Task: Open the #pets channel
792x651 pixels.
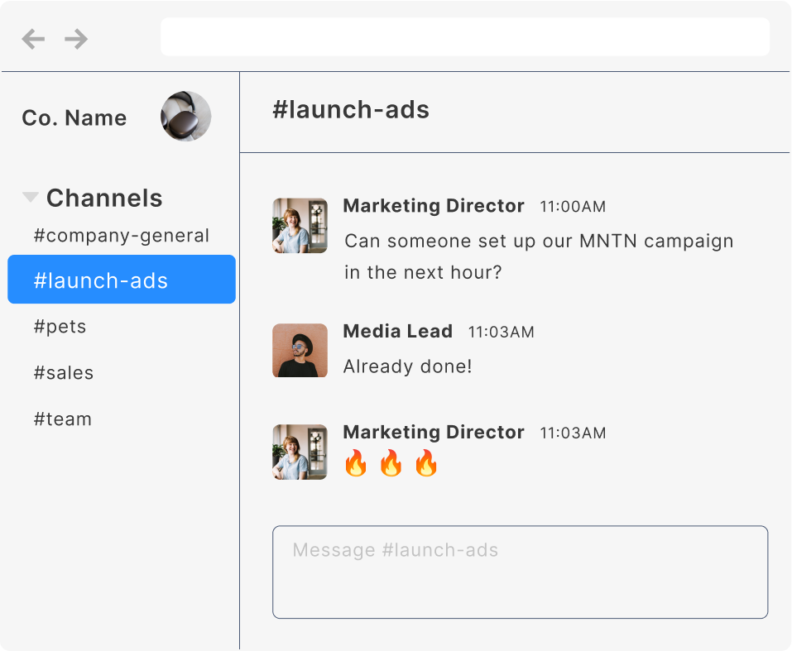Action: coord(60,327)
